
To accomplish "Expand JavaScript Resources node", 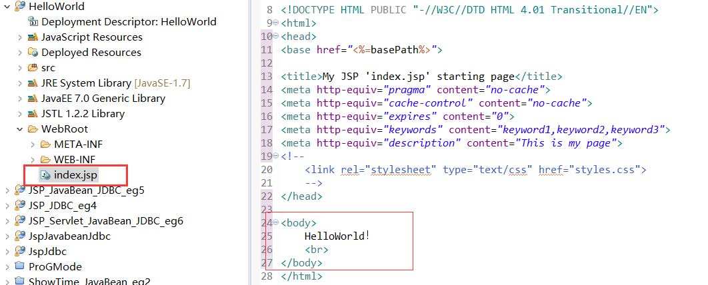I will click(20, 37).
